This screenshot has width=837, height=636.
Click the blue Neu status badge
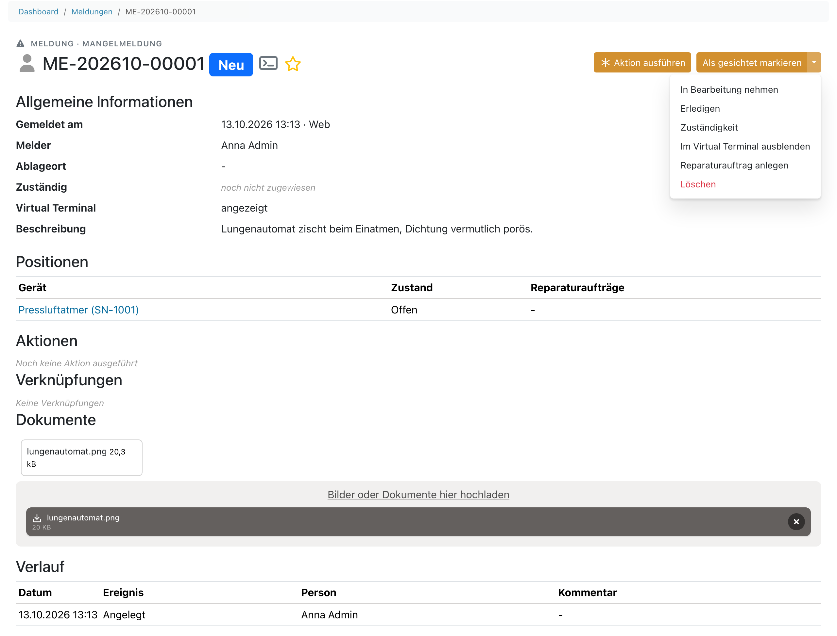click(x=231, y=65)
